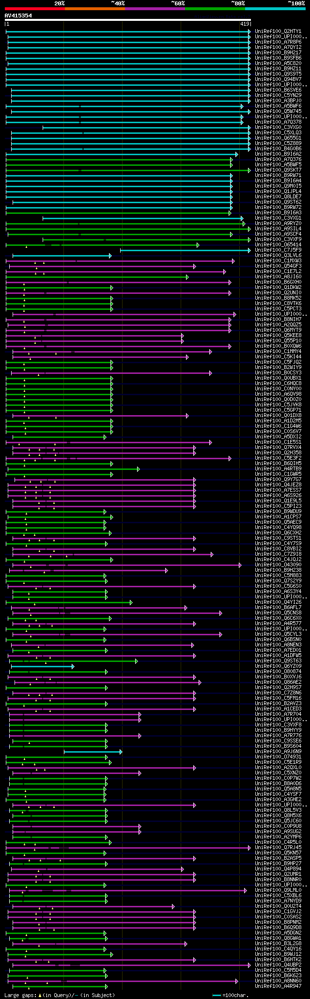Viewport: 310px width, 999px height.
Task: Select hit label UniRef100_C7Z9I8
Action: coord(278,554)
